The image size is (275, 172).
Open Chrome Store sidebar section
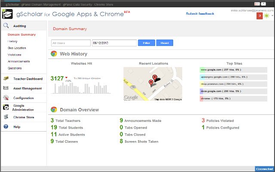click(x=24, y=117)
